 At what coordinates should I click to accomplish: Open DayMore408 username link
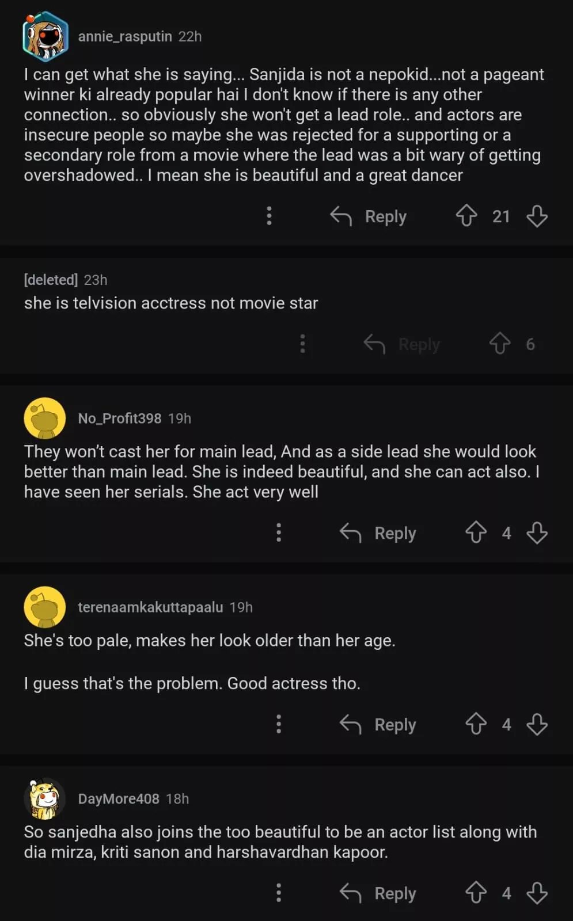tap(119, 799)
